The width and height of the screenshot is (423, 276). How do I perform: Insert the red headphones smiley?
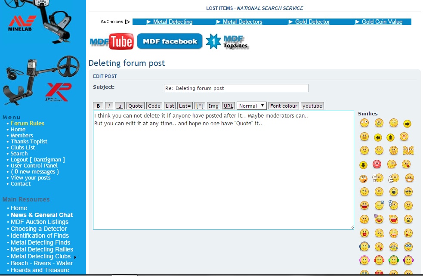click(x=379, y=260)
